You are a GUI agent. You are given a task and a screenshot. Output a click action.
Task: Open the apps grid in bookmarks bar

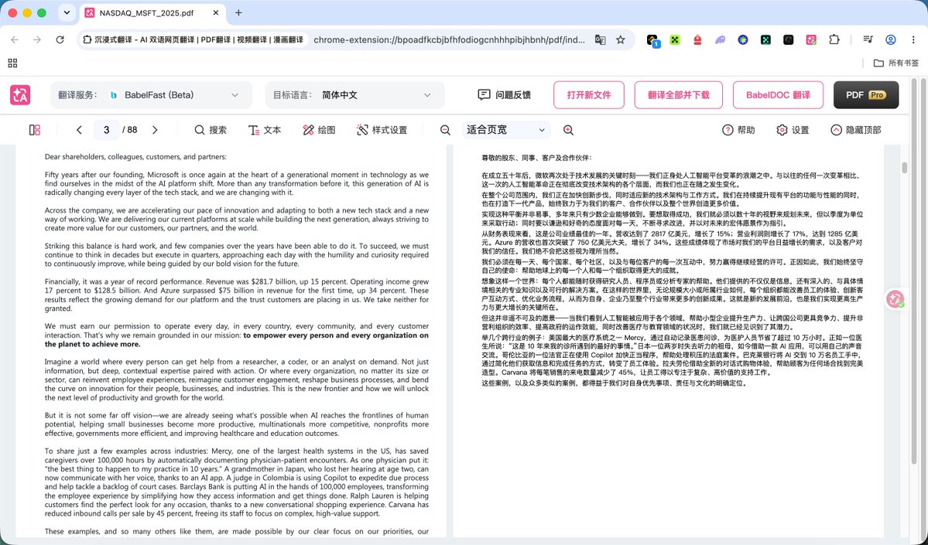click(x=12, y=63)
